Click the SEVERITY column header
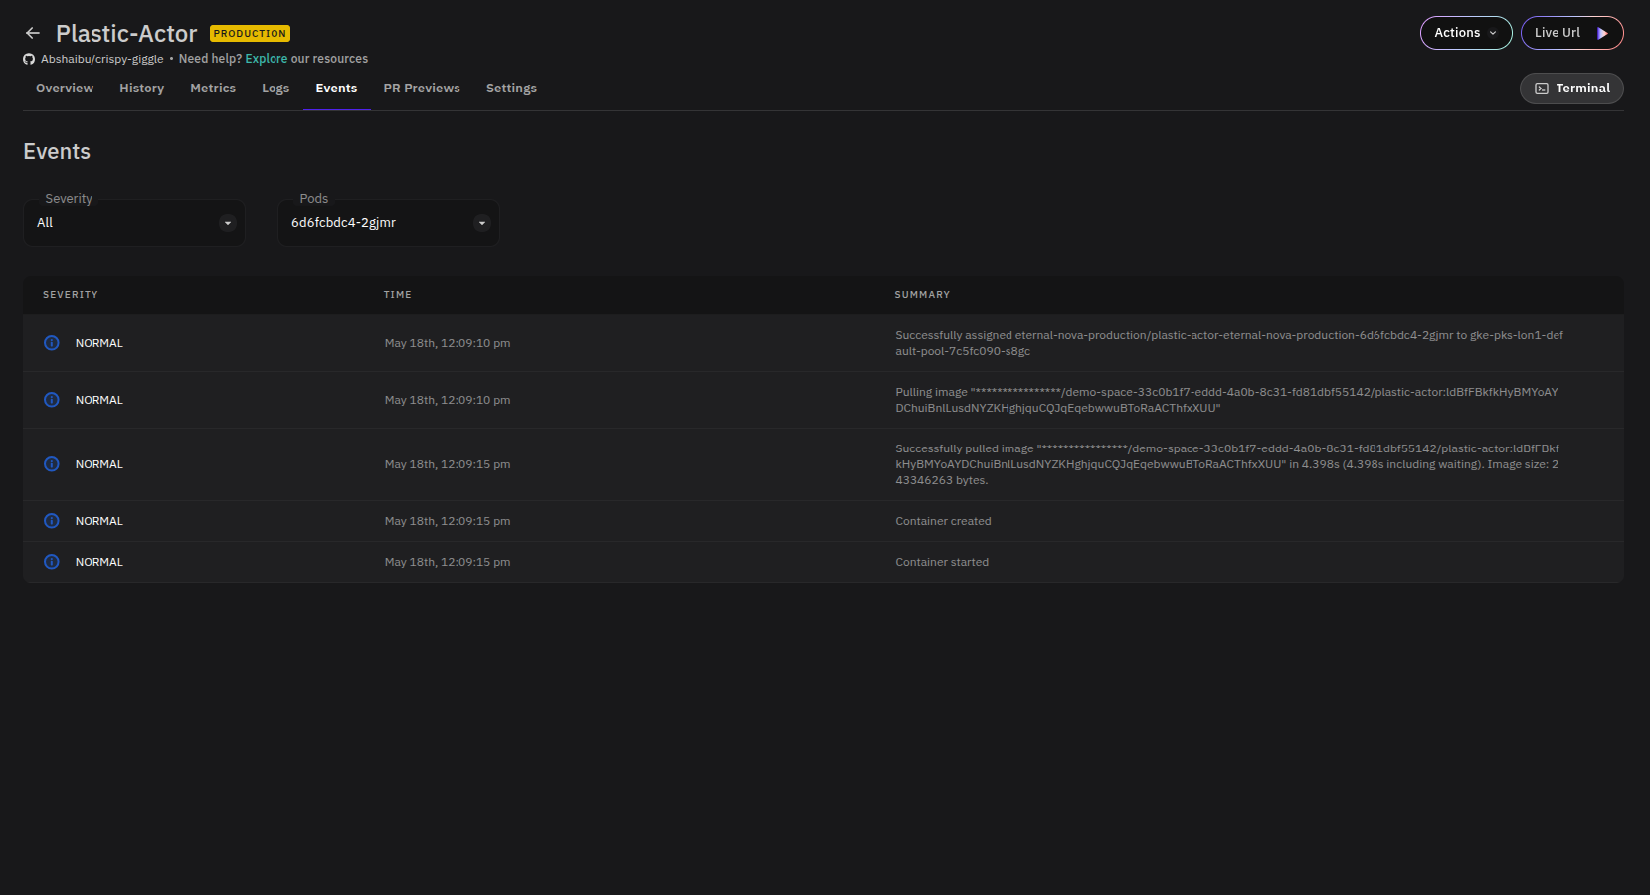The width and height of the screenshot is (1650, 895). [71, 295]
